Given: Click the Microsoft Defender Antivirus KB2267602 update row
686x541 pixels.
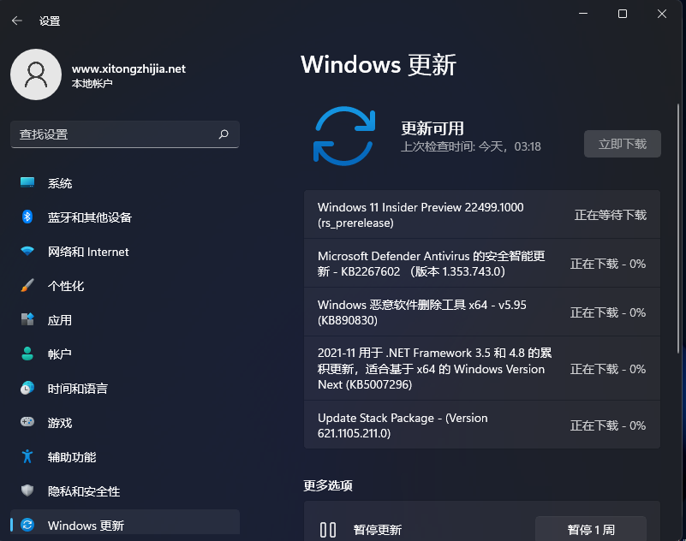Looking at the screenshot, I should (481, 264).
